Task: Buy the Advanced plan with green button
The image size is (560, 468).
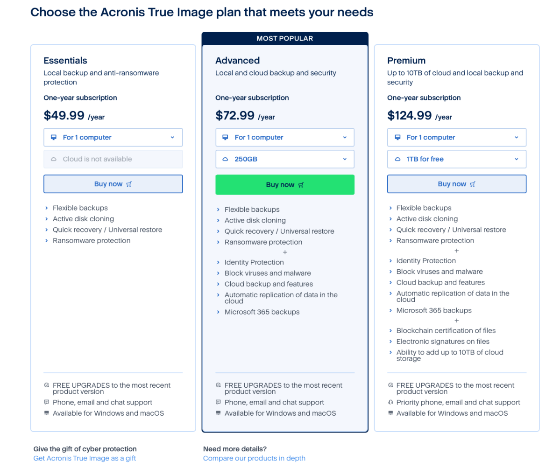Action: click(x=285, y=185)
